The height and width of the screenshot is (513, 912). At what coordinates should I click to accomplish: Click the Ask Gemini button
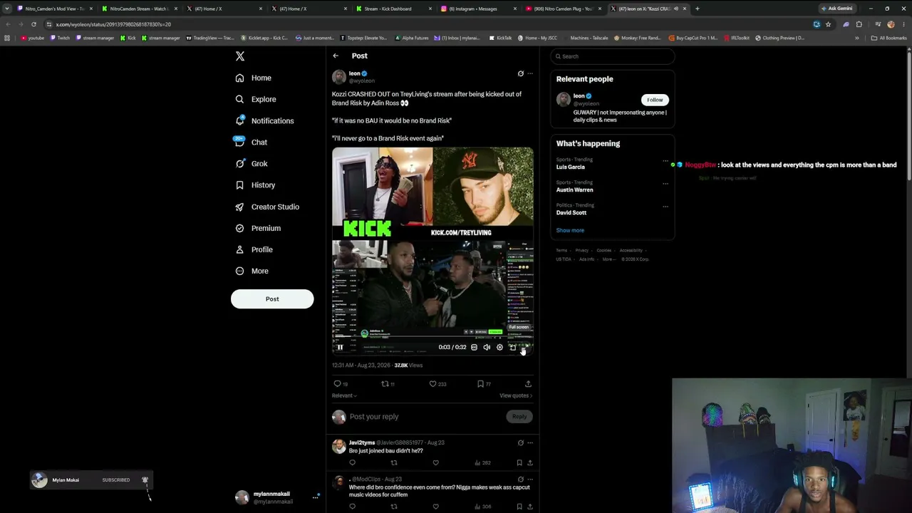(x=836, y=9)
